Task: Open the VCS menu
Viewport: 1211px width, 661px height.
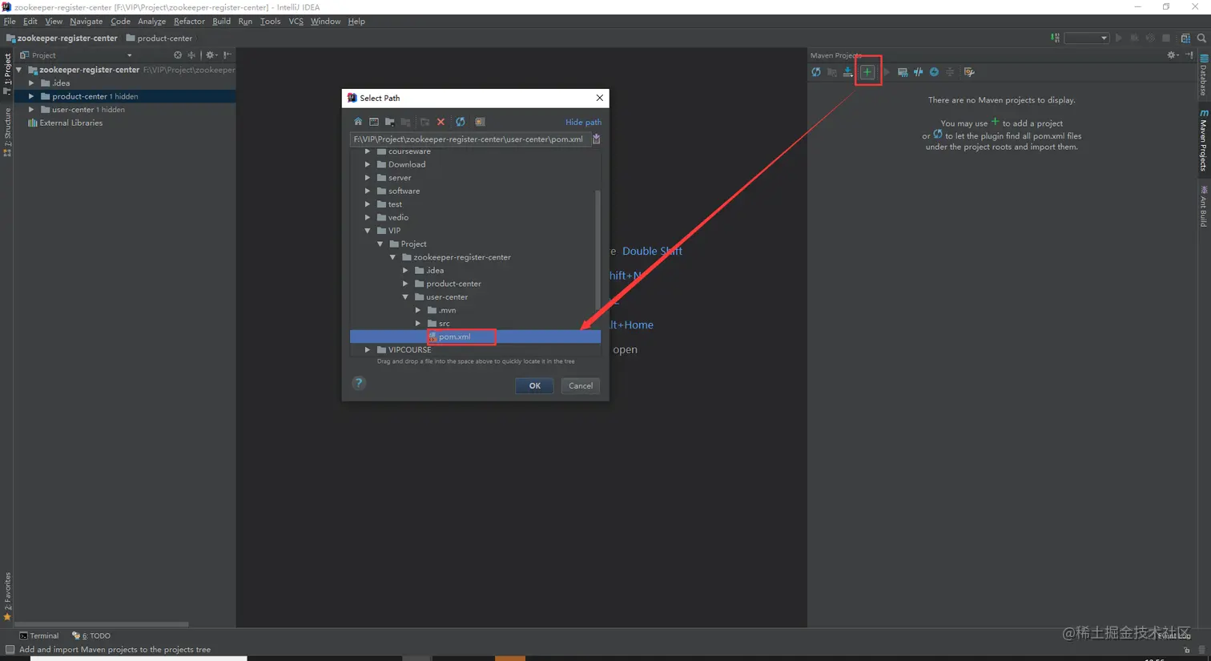Action: pyautogui.click(x=296, y=22)
